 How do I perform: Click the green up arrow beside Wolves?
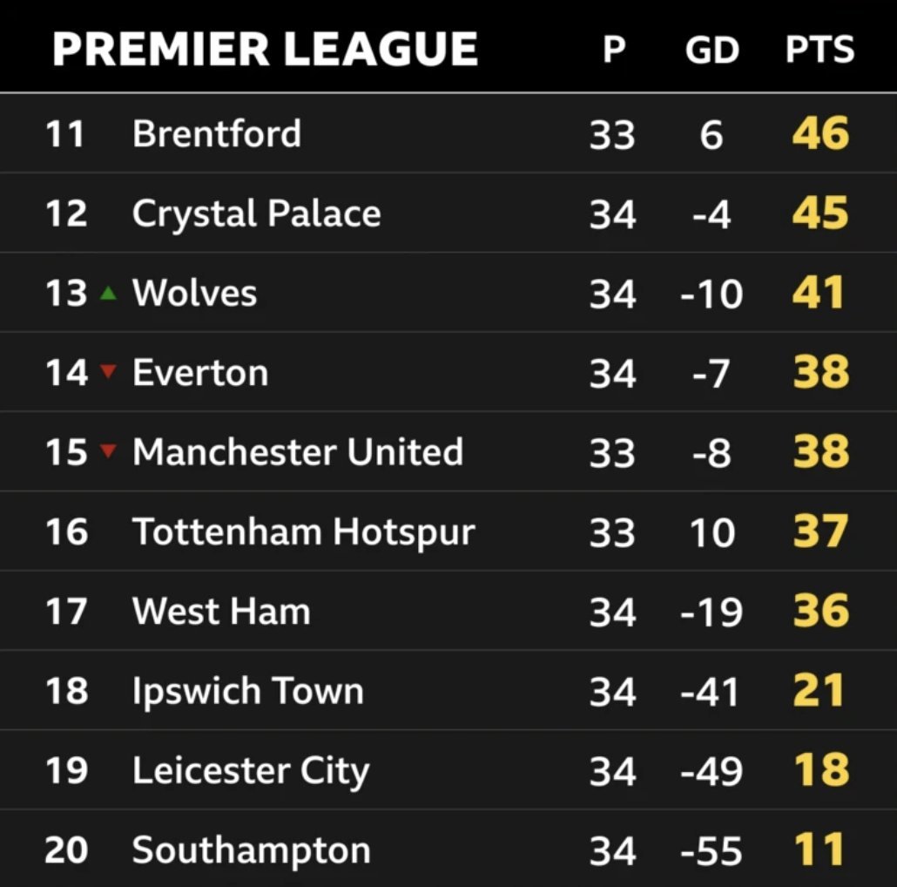click(x=108, y=294)
